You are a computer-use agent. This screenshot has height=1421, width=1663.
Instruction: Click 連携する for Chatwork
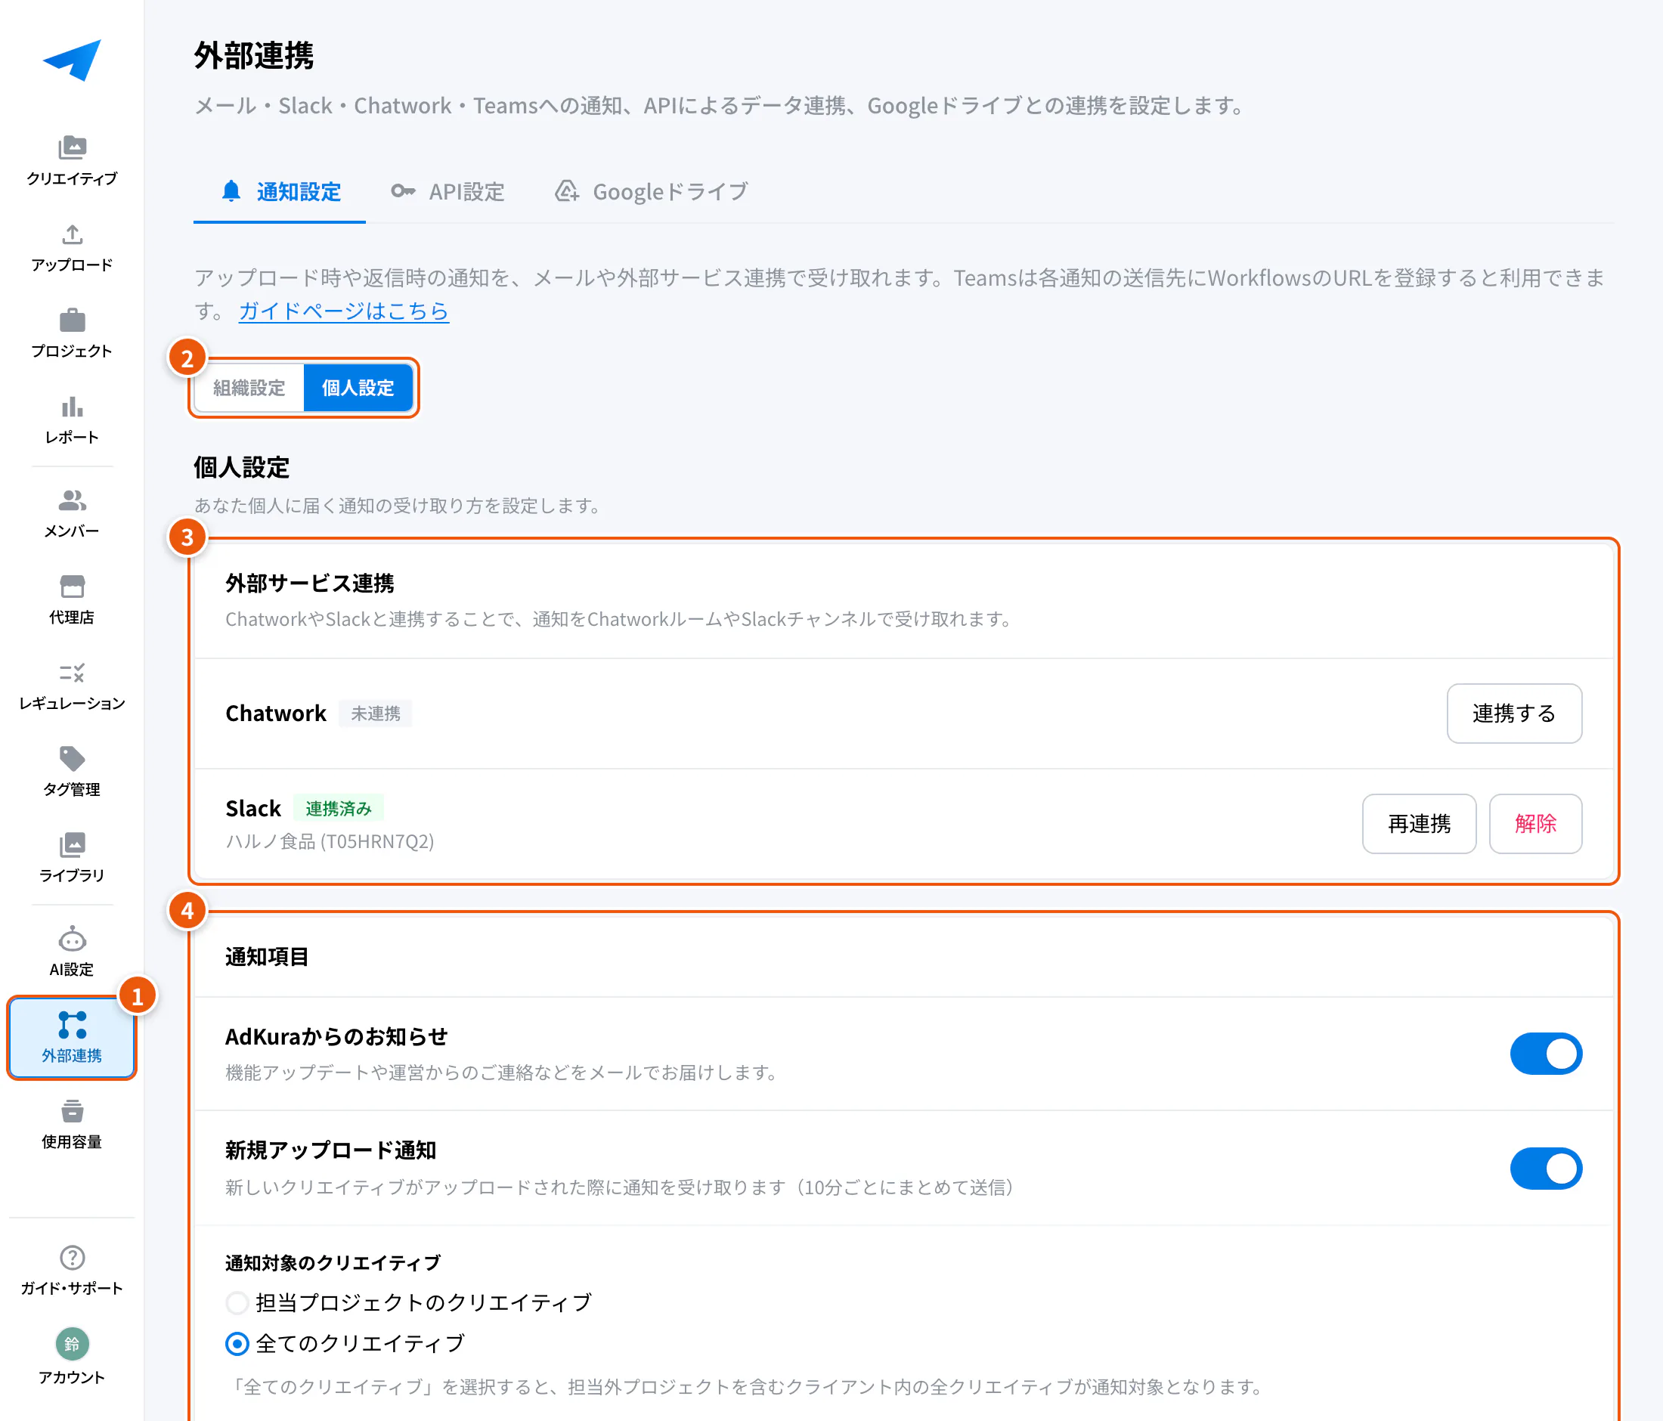(x=1514, y=714)
